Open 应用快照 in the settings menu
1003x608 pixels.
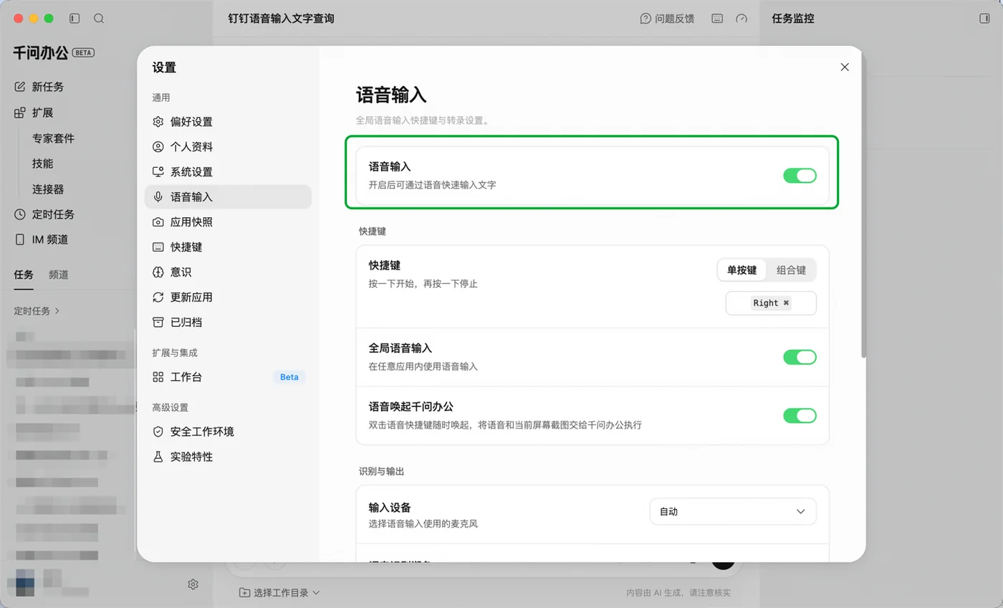(x=228, y=222)
